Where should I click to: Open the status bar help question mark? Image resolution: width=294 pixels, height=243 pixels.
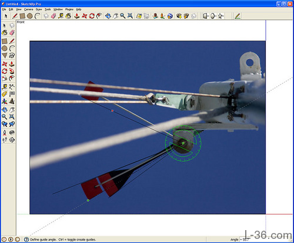point(26,239)
